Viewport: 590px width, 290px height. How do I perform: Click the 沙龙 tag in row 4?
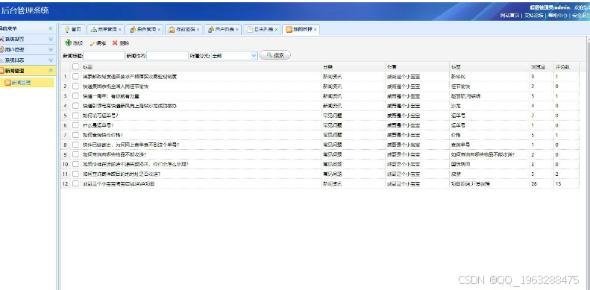[x=456, y=106]
